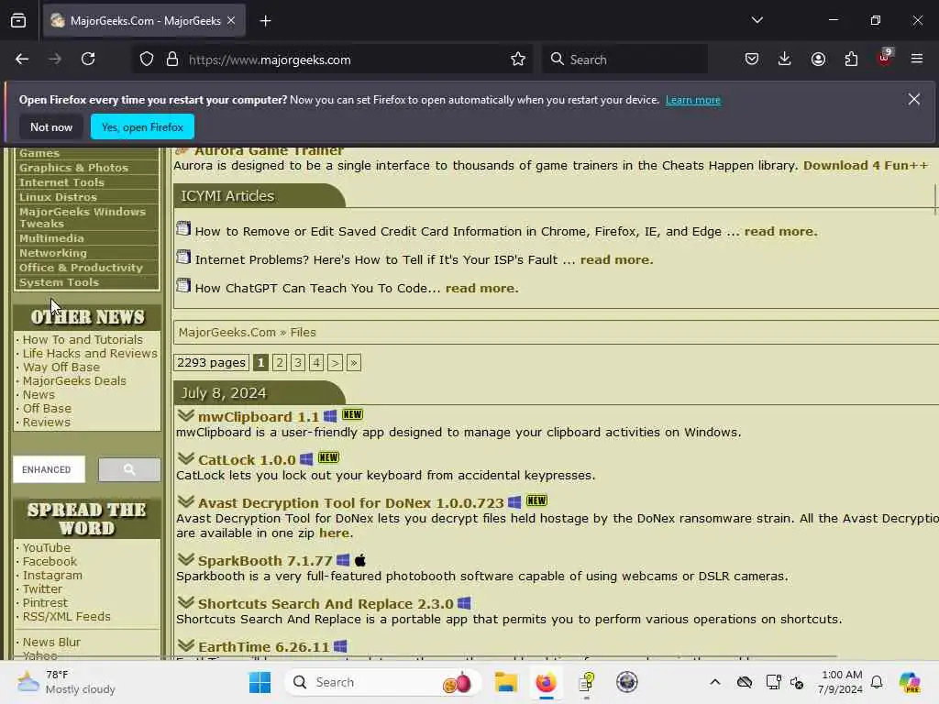Viewport: 939px width, 704px height.
Task: Click the Not now button
Action: point(51,126)
